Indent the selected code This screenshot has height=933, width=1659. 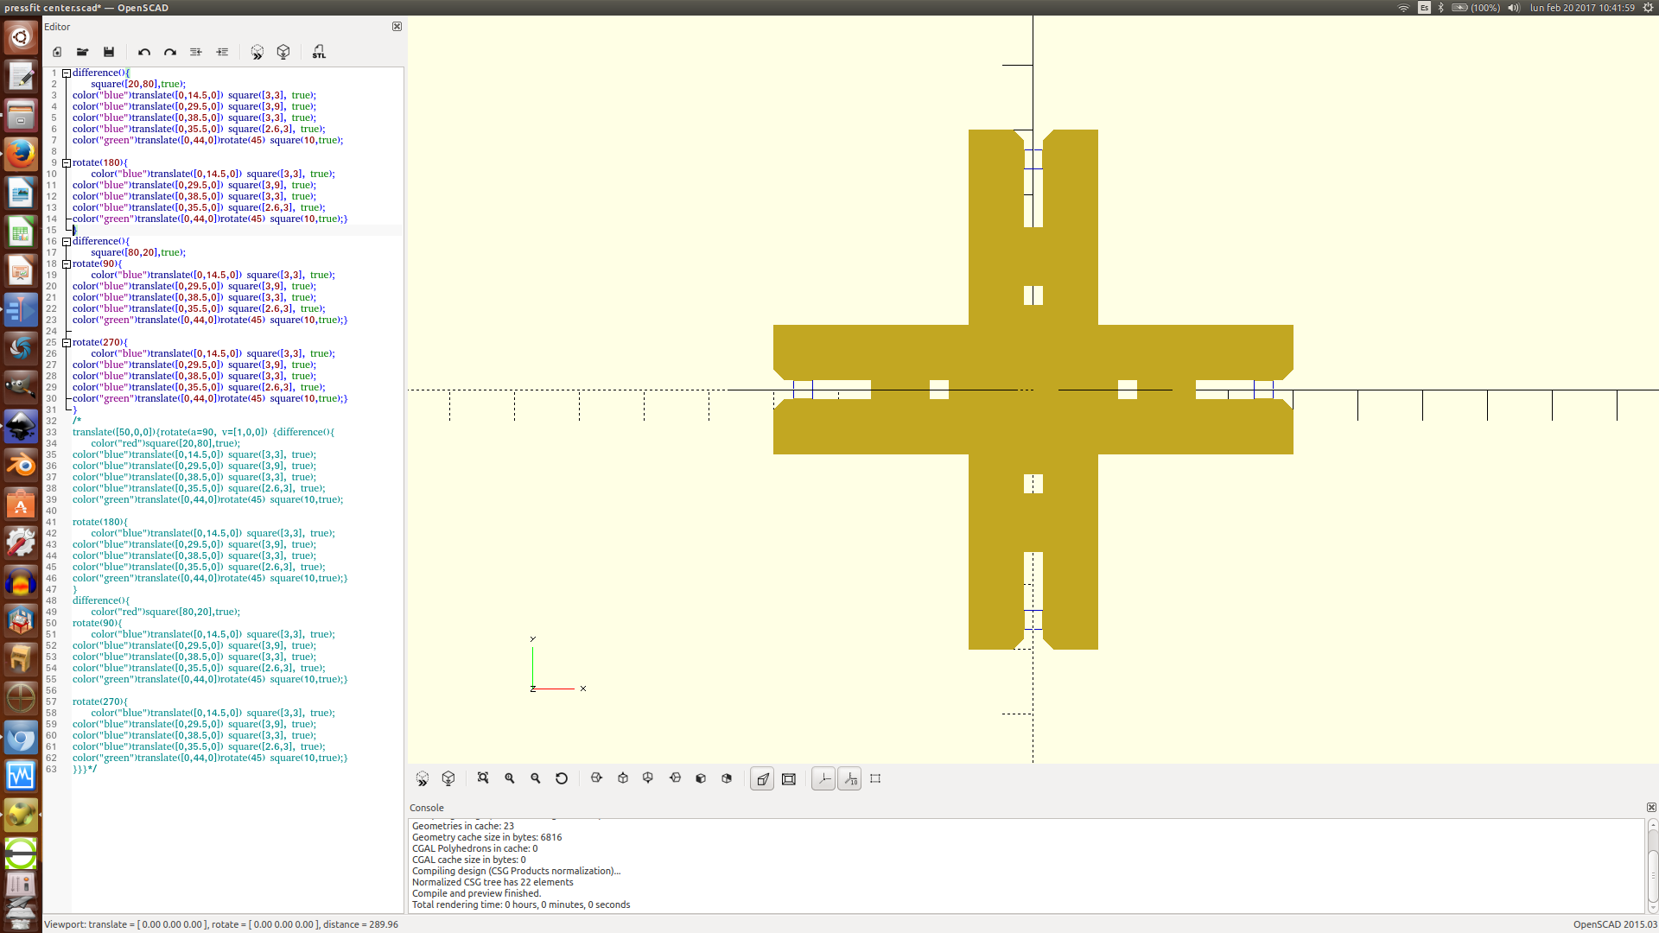(x=222, y=52)
